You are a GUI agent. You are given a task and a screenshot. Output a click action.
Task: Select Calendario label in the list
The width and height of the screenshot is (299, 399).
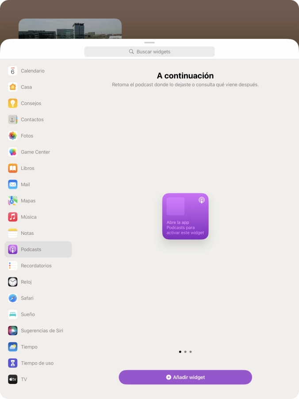point(33,71)
